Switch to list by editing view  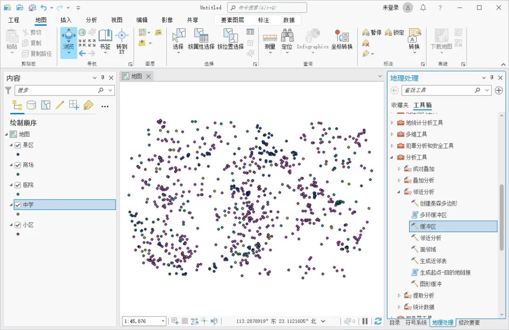point(60,105)
